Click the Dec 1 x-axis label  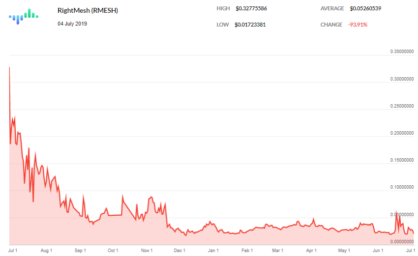coord(179,251)
